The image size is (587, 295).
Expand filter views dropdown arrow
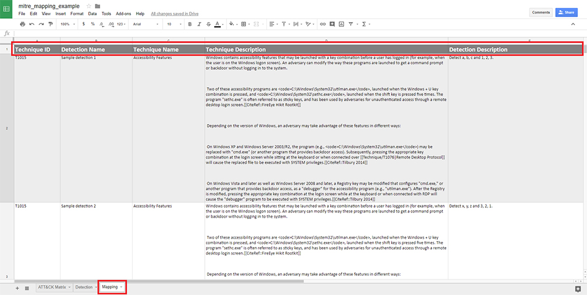pyautogui.click(x=357, y=24)
